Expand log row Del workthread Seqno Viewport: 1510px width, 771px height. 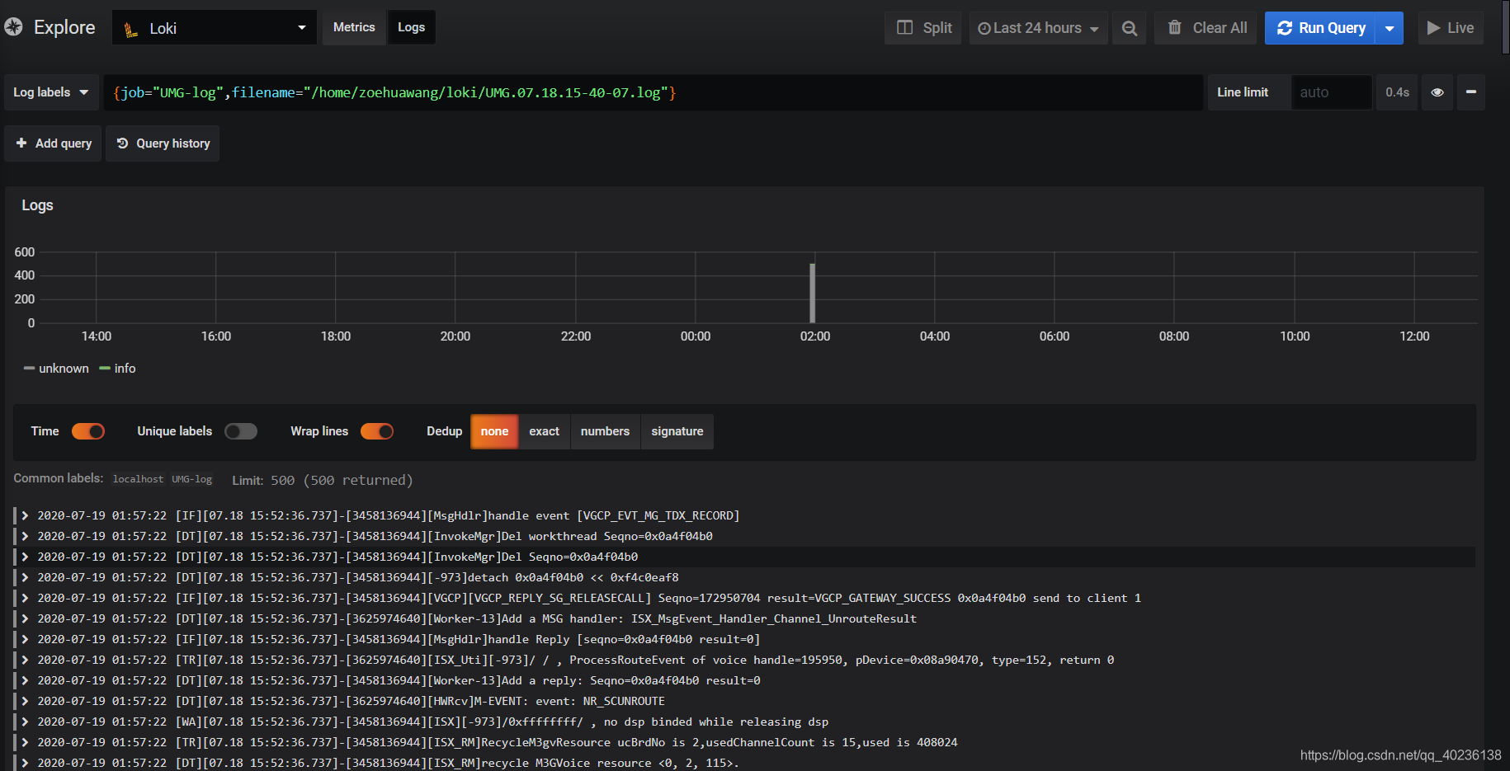click(26, 536)
